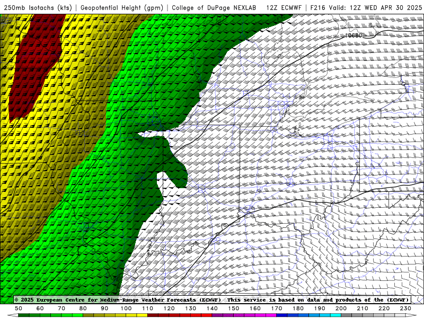Click the "100" color bar label
424x318 pixels.
click(x=126, y=308)
